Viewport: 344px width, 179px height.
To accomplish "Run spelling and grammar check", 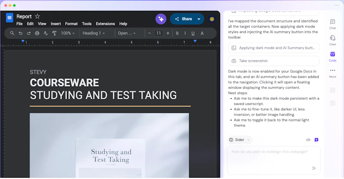I will [x=46, y=33].
